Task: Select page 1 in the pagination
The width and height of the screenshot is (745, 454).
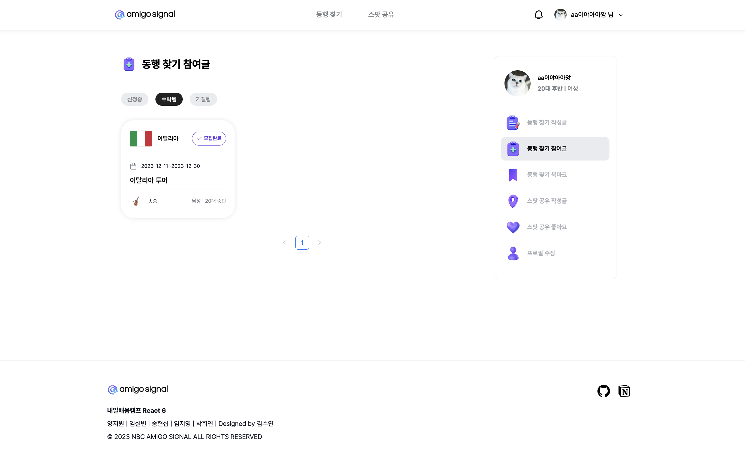Action: point(302,243)
